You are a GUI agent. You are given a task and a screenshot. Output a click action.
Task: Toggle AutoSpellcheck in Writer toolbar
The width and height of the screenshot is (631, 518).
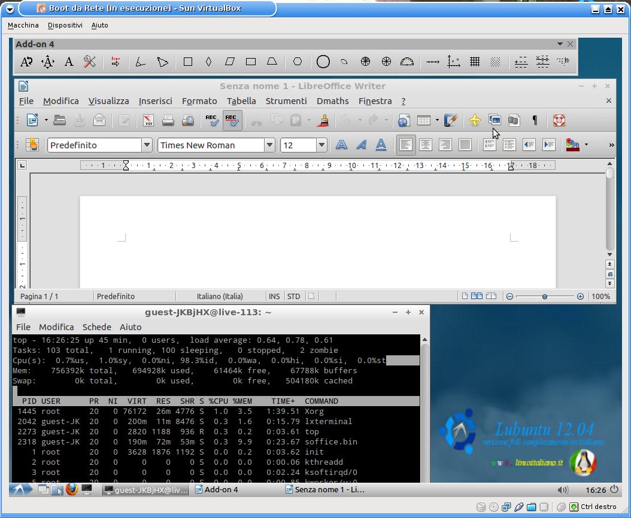[x=232, y=120]
